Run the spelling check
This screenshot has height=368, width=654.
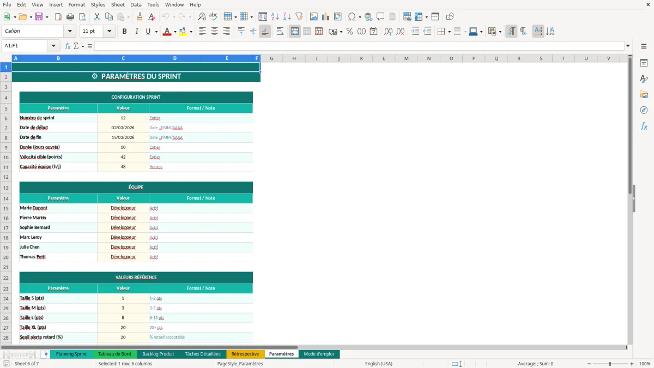(214, 17)
